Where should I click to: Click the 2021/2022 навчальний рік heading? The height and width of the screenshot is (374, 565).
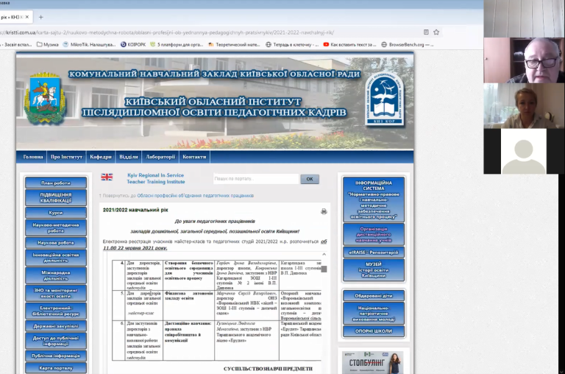135,210
